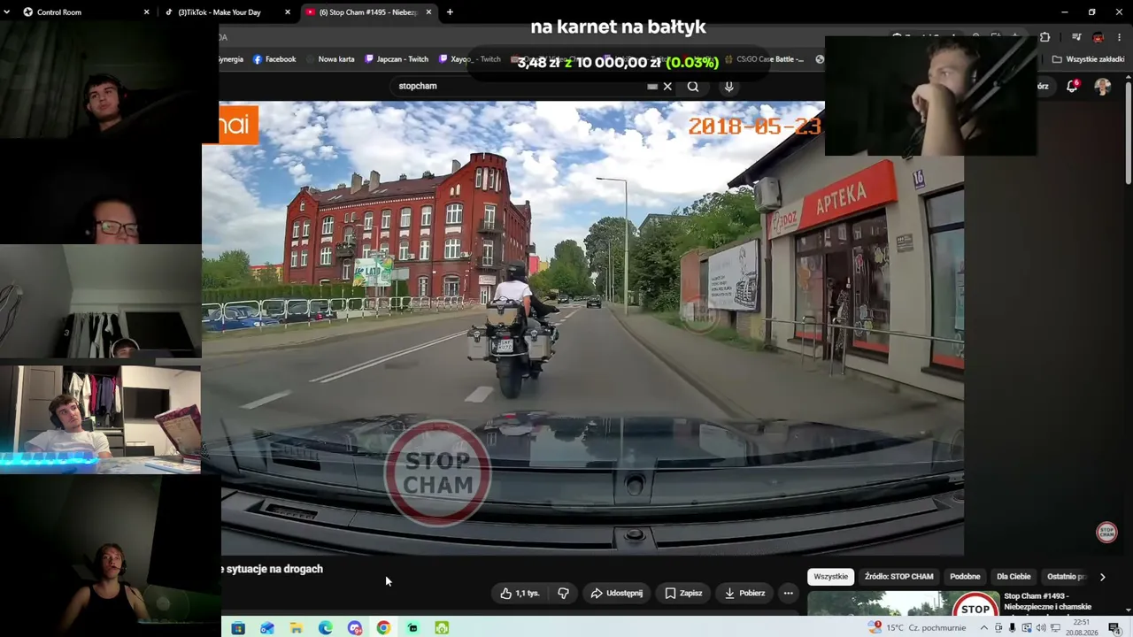Open the browser profile avatar icon

coord(1098,37)
